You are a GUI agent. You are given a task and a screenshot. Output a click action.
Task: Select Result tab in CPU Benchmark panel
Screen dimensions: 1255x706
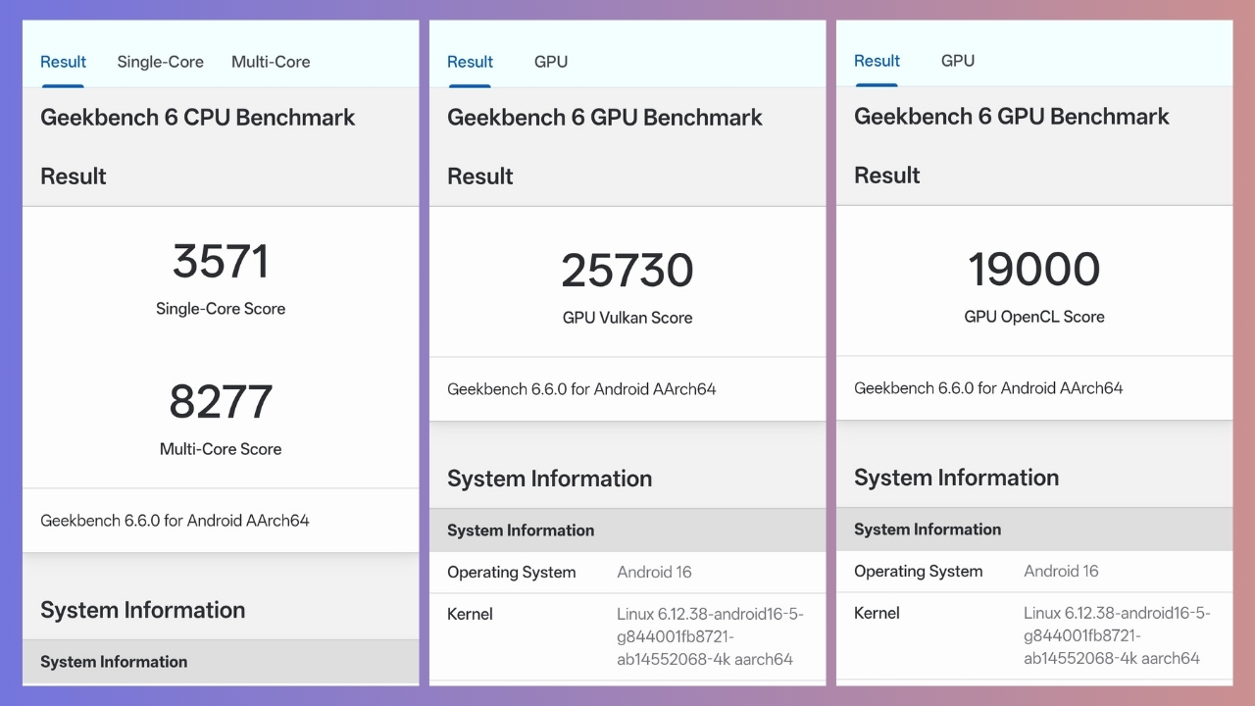click(x=63, y=62)
